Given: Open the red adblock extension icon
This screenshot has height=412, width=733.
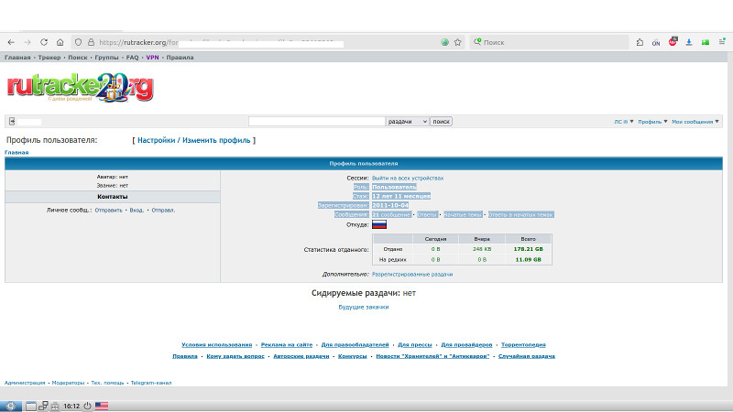Looking at the screenshot, I should [x=673, y=41].
